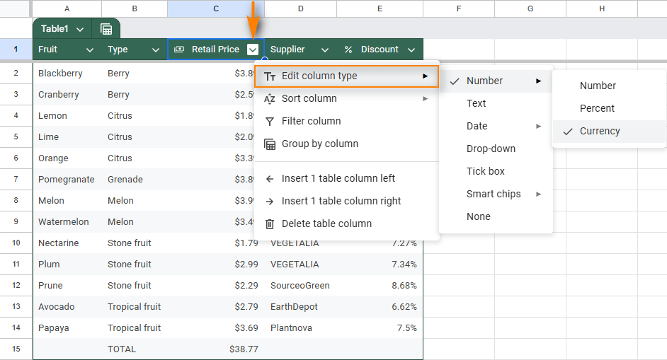Open the Fruit column dropdown arrow
The width and height of the screenshot is (667, 360).
pyautogui.click(x=90, y=50)
